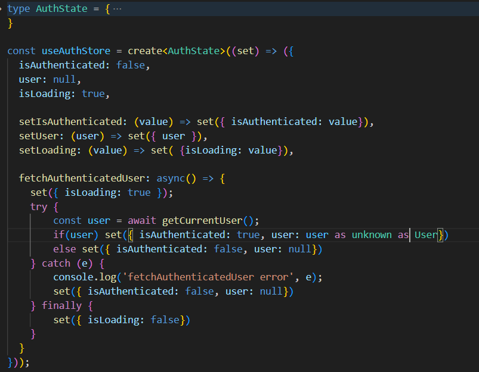Image resolution: width=479 pixels, height=372 pixels.
Task: Click the 'isAuthenticated: false' property line
Action: point(84,65)
